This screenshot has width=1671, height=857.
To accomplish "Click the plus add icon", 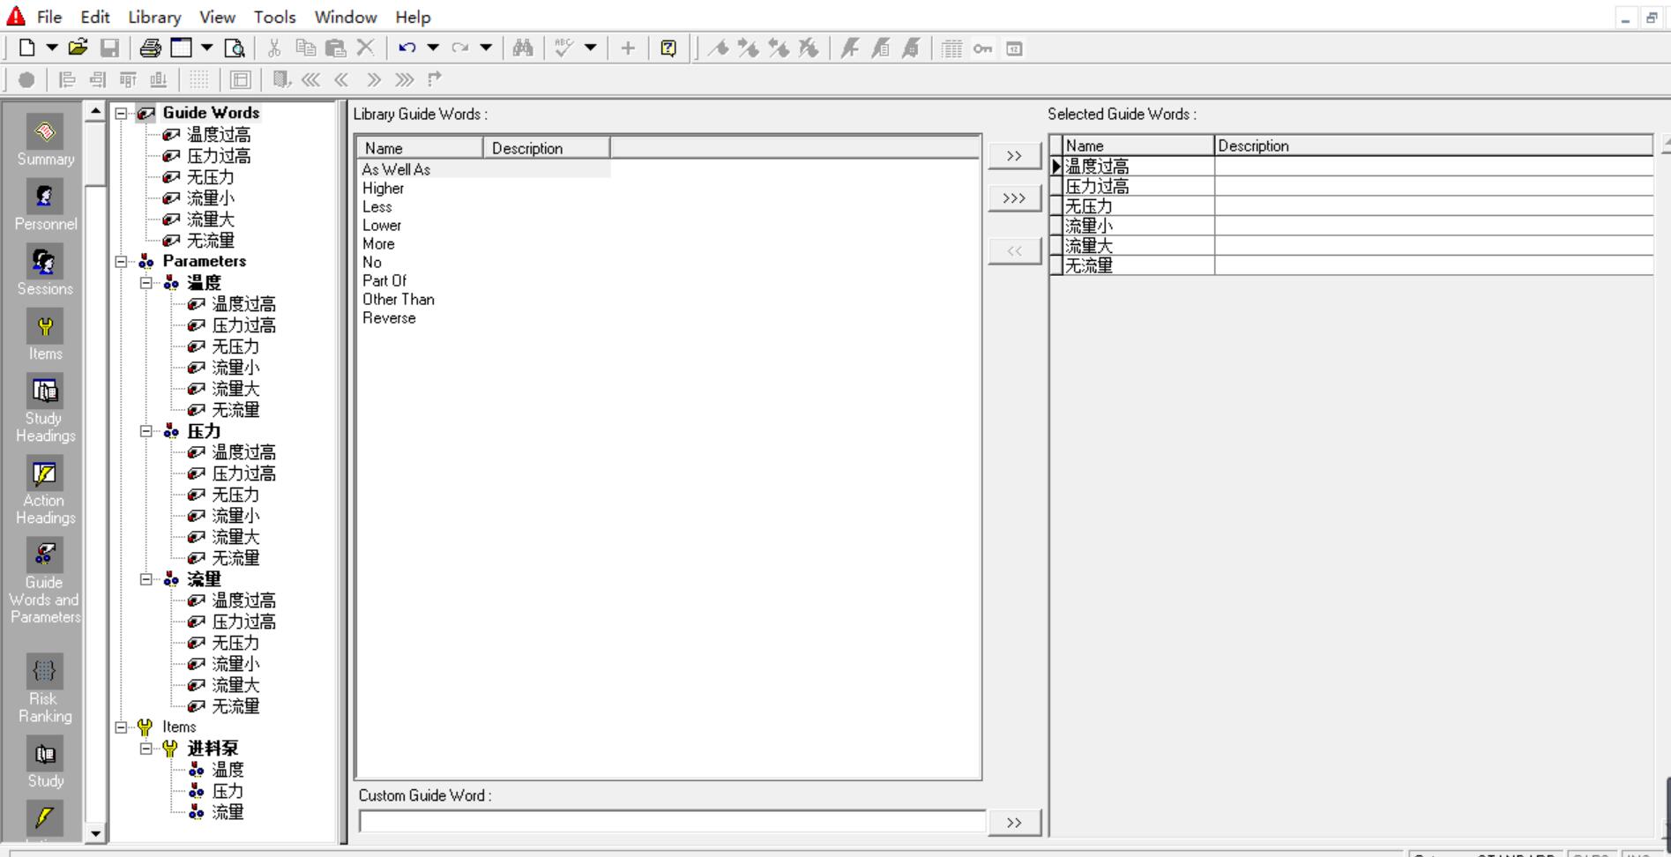I will click(628, 48).
